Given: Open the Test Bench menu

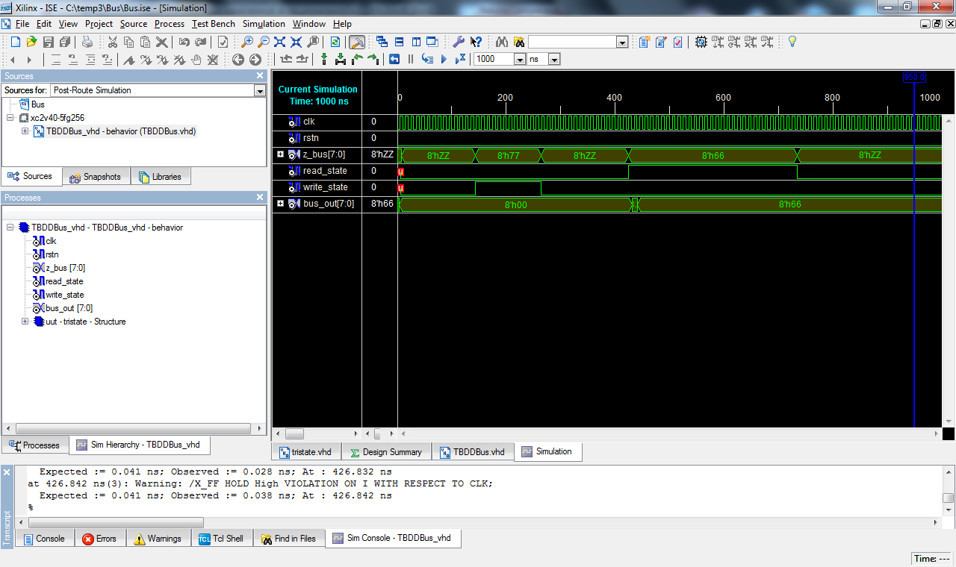Looking at the screenshot, I should 214,24.
